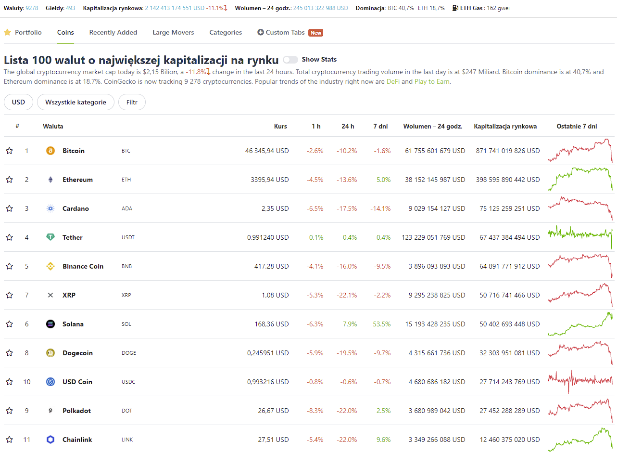Follow the Play to Earn link

click(432, 81)
